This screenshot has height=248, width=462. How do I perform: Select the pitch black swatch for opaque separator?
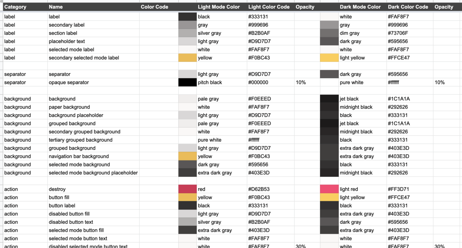pos(187,82)
